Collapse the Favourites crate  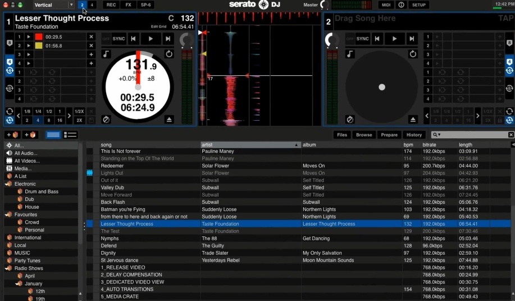(7, 215)
